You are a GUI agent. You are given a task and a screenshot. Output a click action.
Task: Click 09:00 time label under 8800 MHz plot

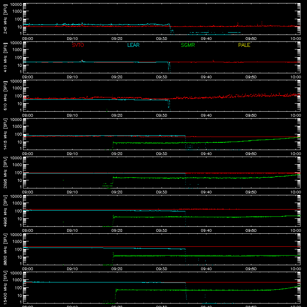click(27, 269)
